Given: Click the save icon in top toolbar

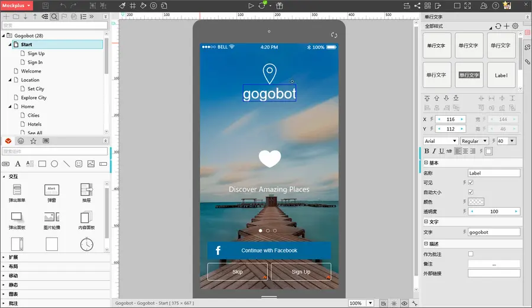Looking at the screenshot, I should pos(46,6).
